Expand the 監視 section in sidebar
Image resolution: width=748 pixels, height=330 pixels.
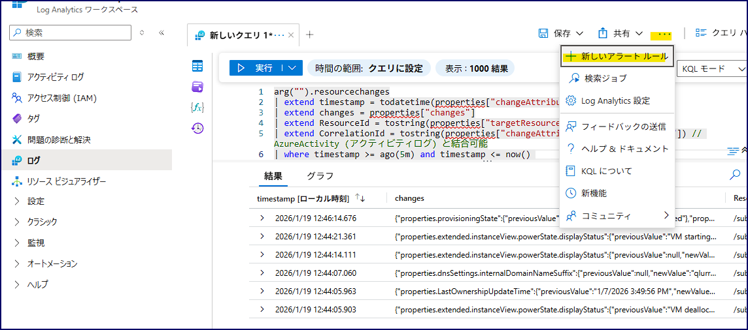tap(17, 243)
